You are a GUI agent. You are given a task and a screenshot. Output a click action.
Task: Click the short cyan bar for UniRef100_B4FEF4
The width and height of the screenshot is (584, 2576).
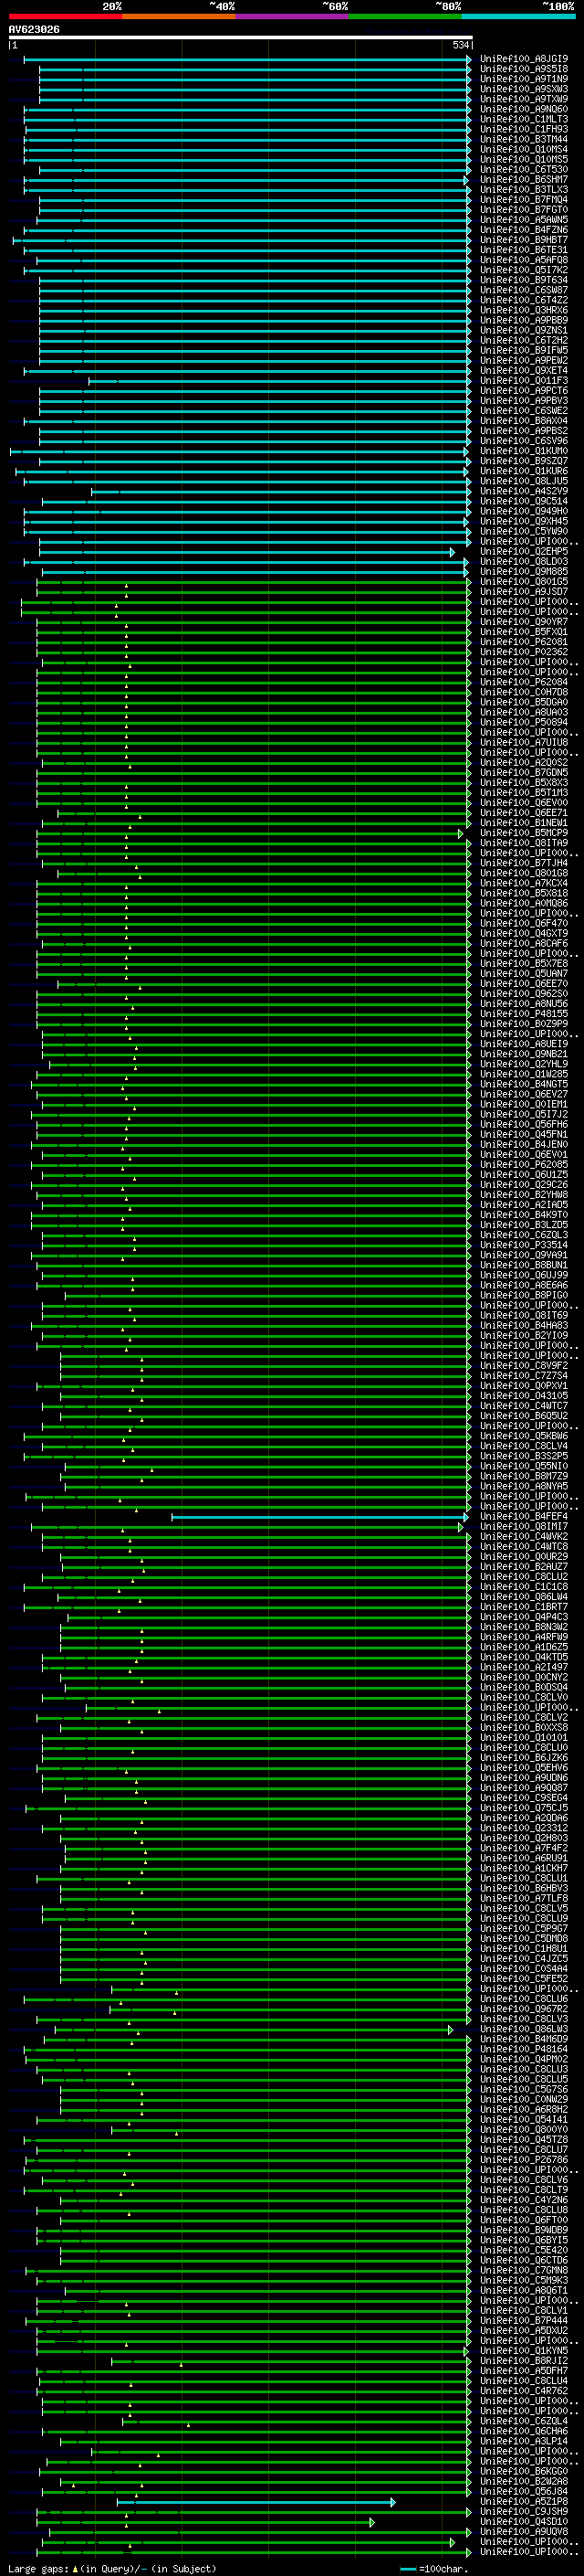coord(319,1517)
